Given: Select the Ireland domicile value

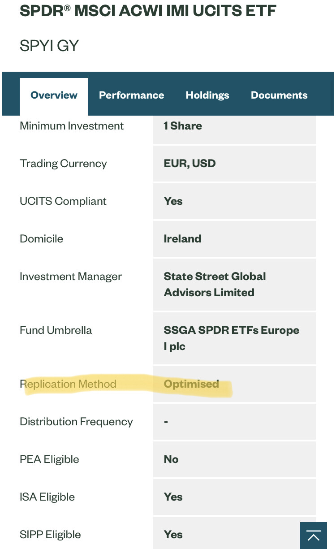Looking at the screenshot, I should pyautogui.click(x=182, y=239).
